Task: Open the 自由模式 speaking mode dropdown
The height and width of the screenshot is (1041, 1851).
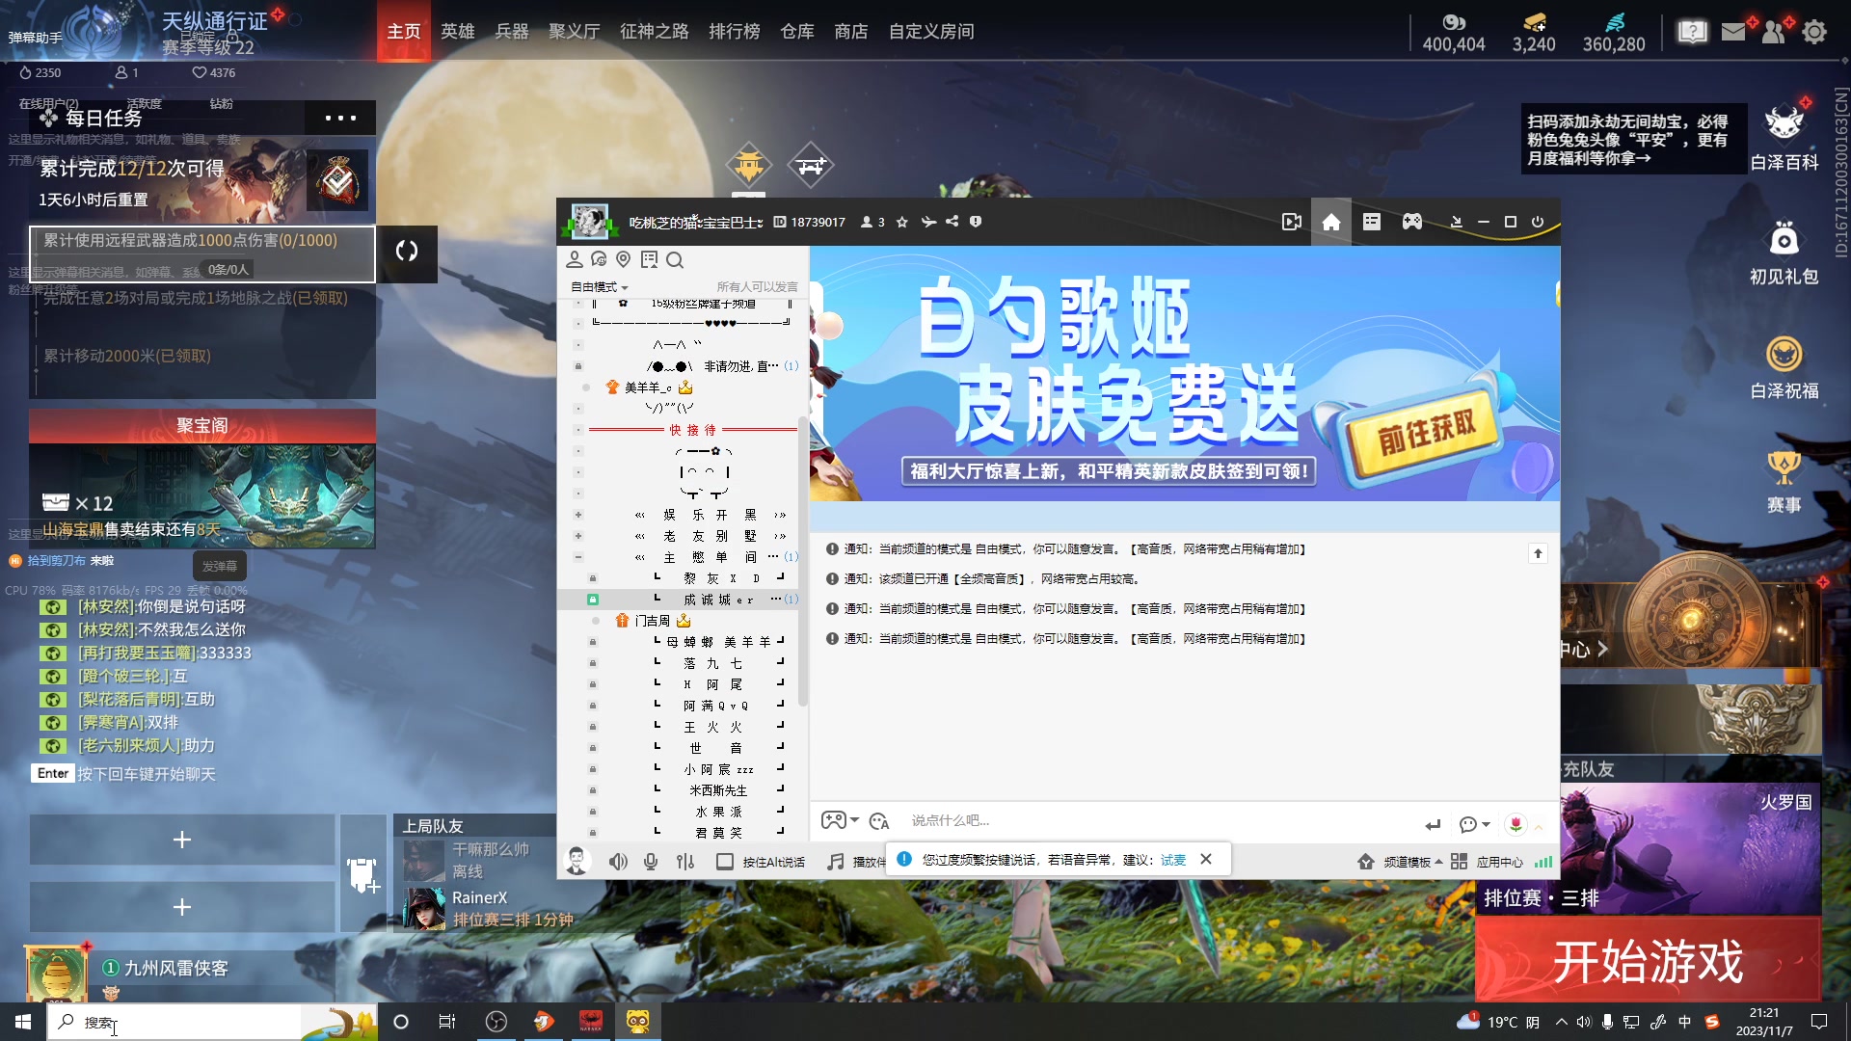Action: [599, 287]
